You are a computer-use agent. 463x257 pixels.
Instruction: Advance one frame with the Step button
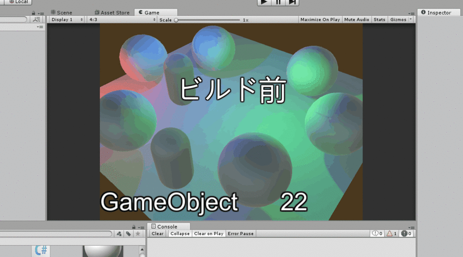pos(292,2)
